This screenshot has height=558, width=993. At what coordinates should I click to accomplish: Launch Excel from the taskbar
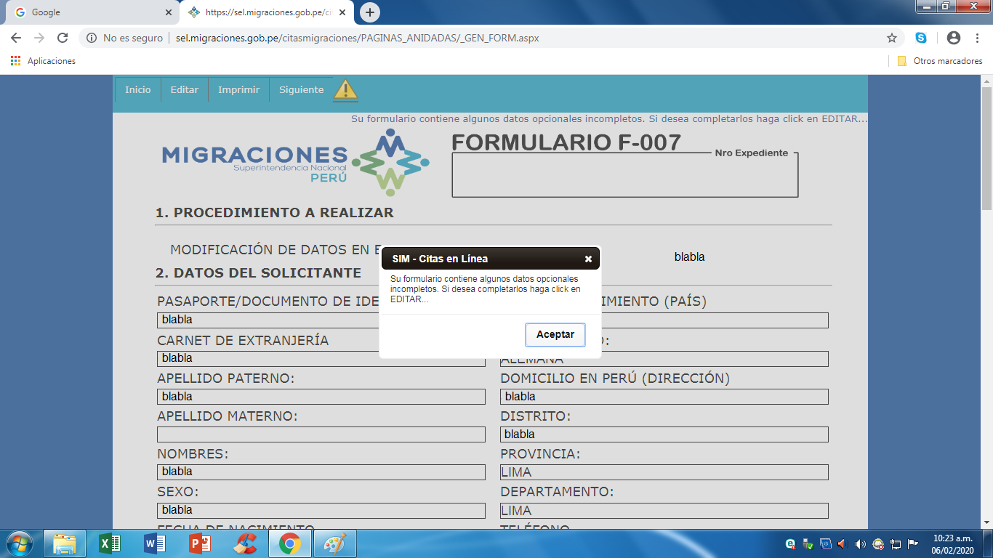coord(110,543)
